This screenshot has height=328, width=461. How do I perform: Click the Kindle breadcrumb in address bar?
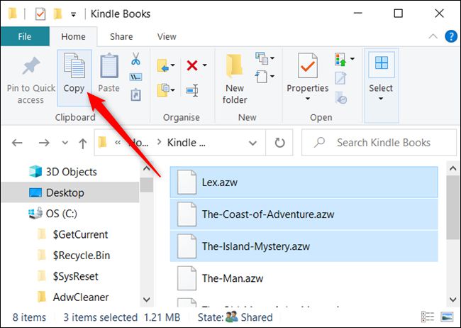(186, 143)
